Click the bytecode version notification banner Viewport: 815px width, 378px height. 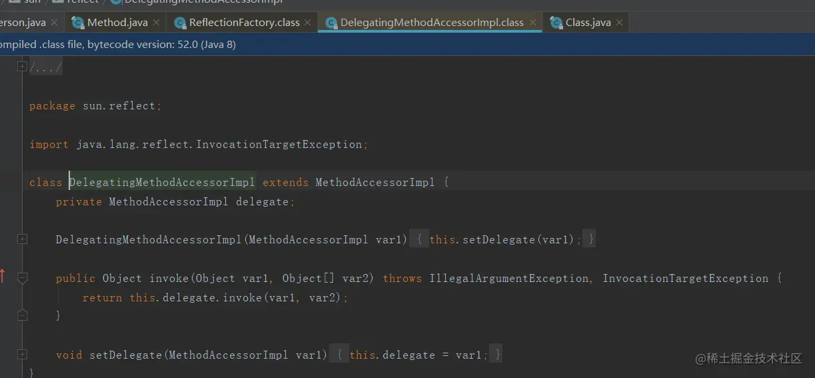coord(407,45)
